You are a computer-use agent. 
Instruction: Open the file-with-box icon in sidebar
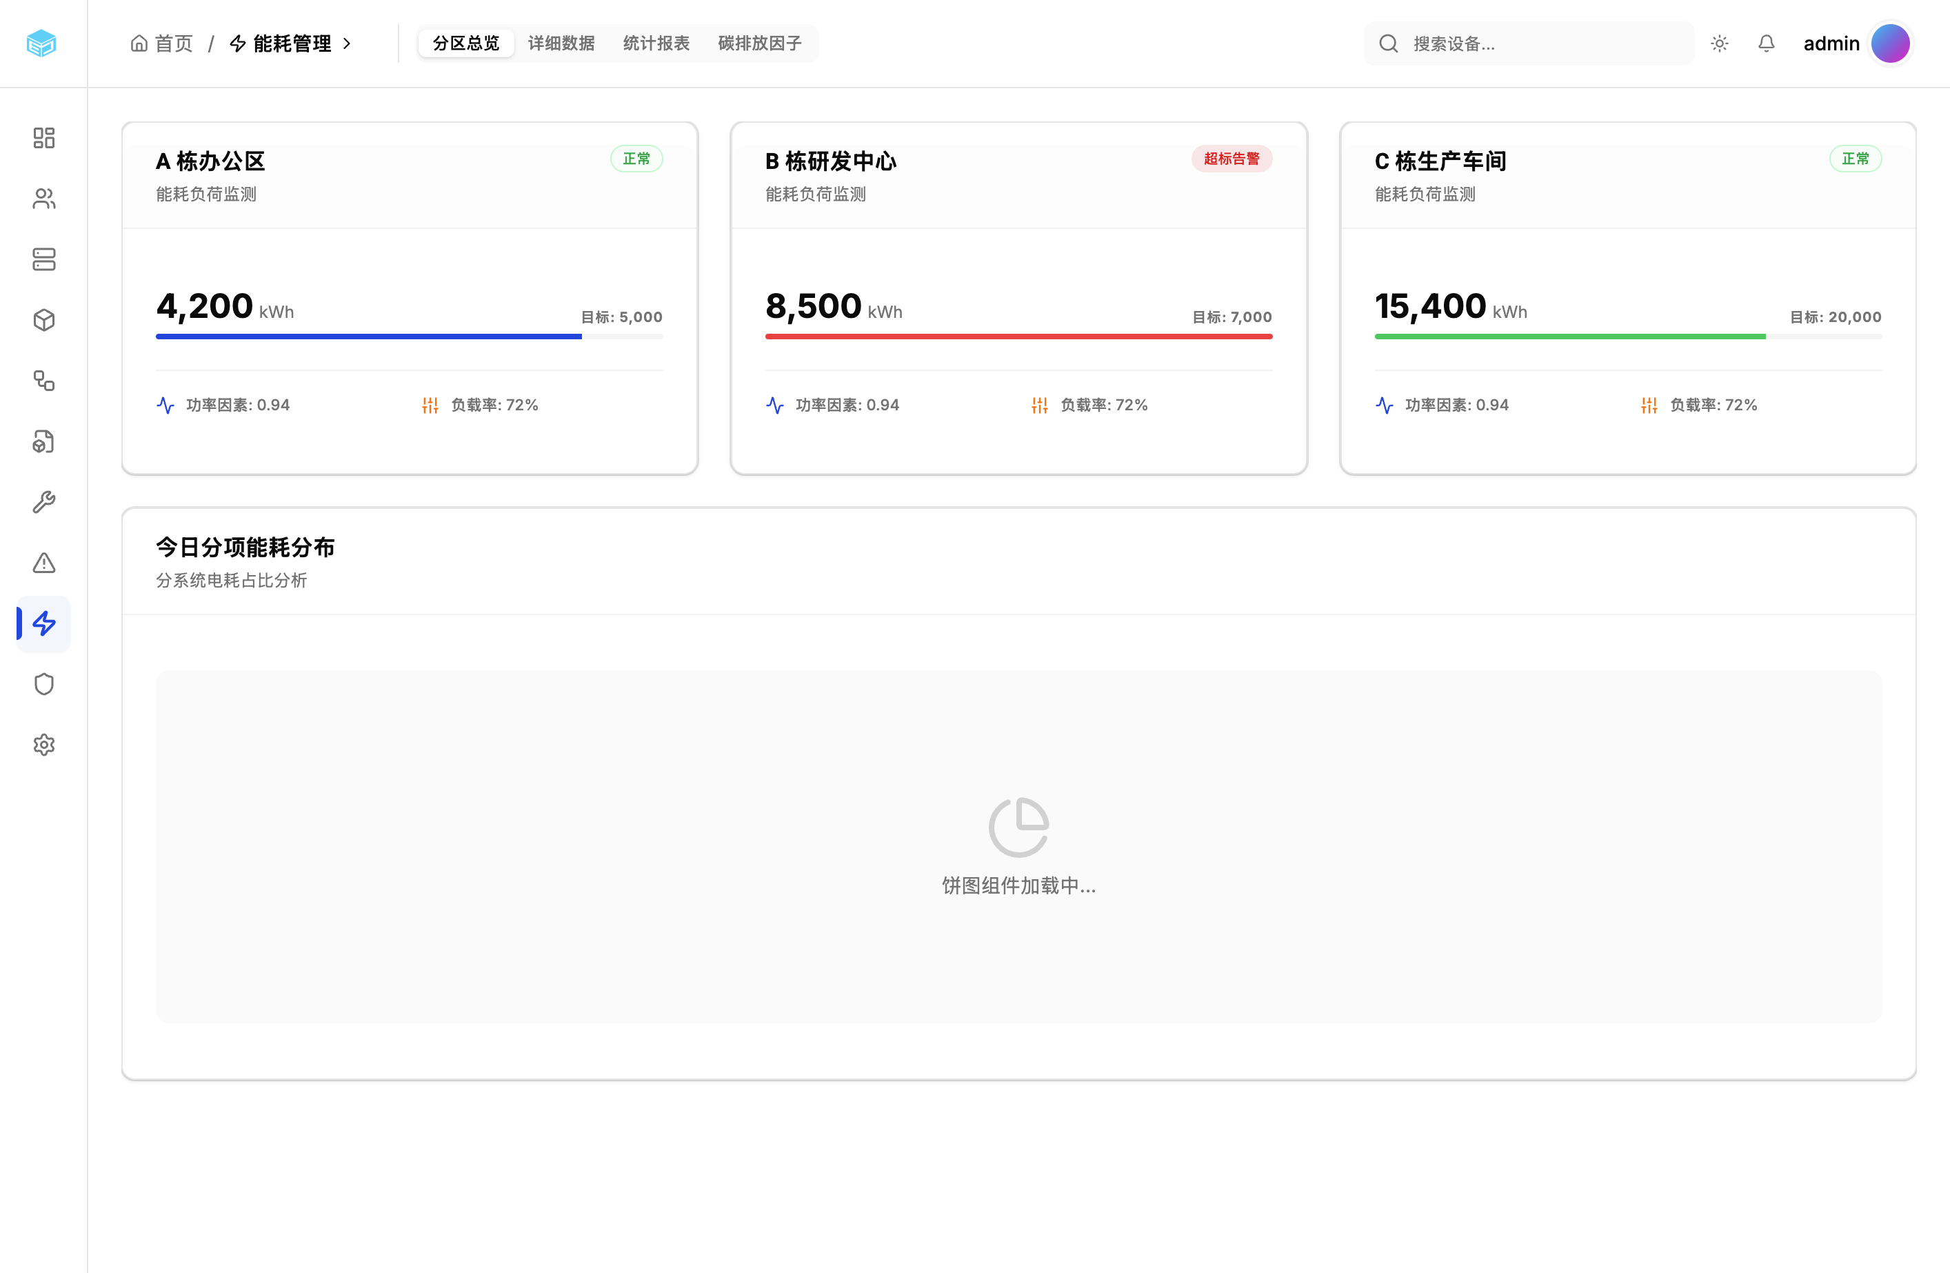tap(44, 441)
